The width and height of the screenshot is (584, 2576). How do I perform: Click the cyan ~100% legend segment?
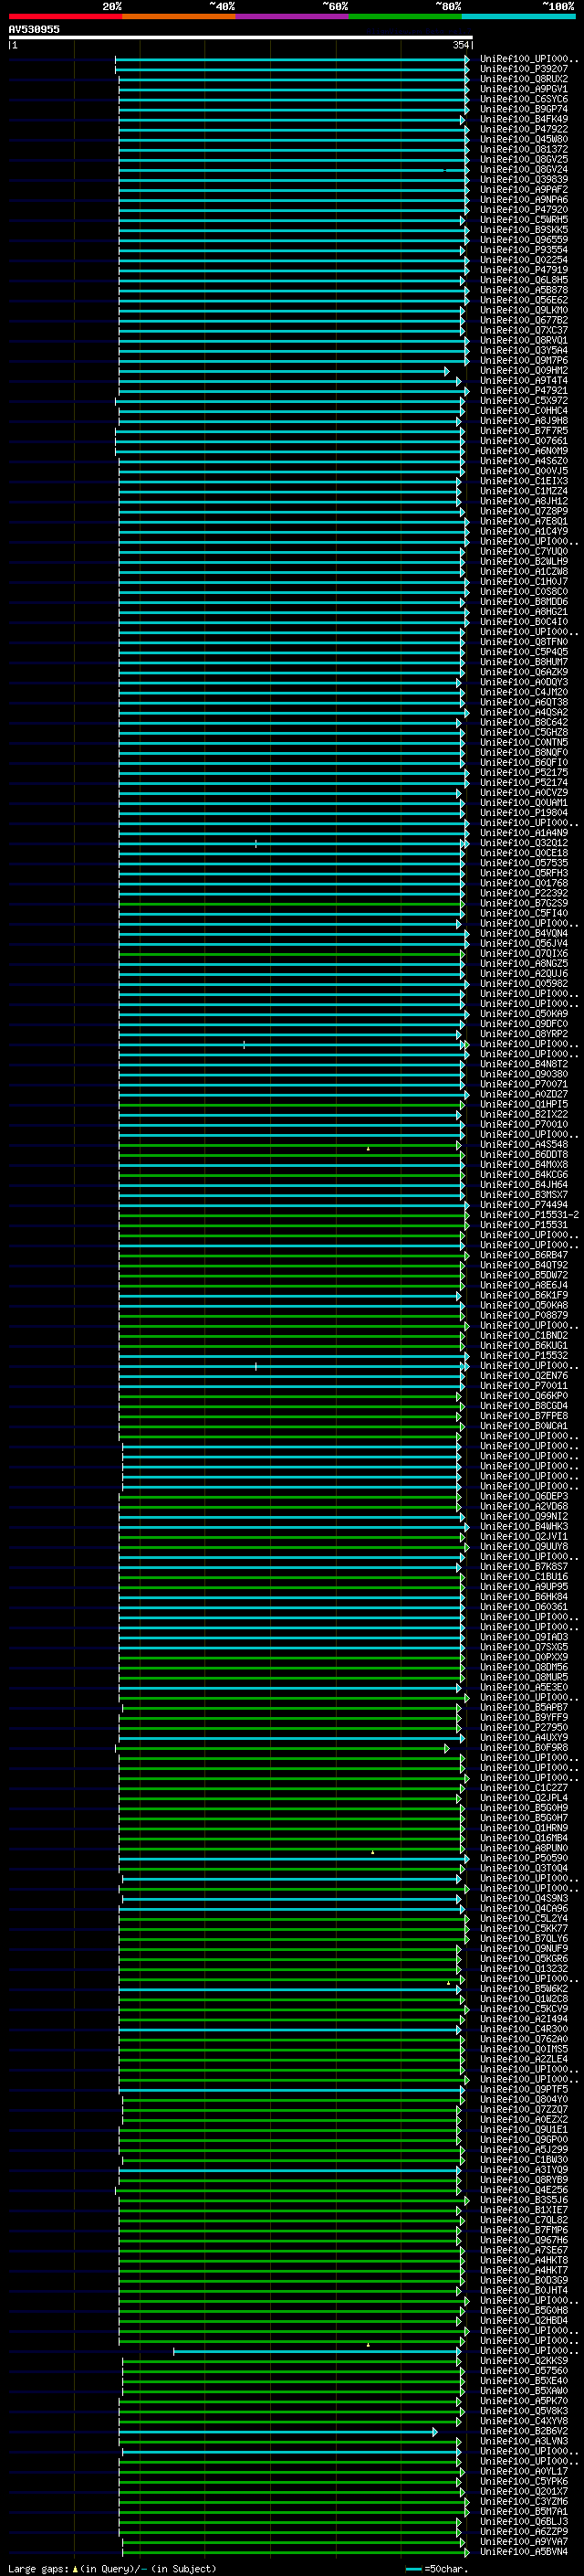coord(518,16)
